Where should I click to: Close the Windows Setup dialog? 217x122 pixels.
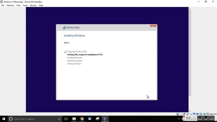[x=153, y=26]
